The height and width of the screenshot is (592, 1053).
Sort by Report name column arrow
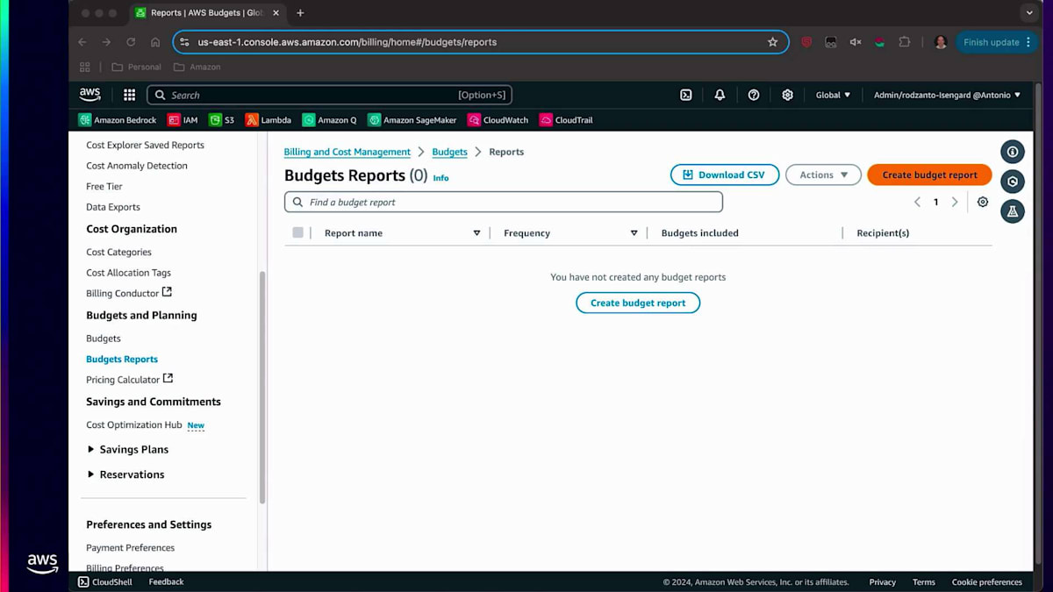pos(476,233)
